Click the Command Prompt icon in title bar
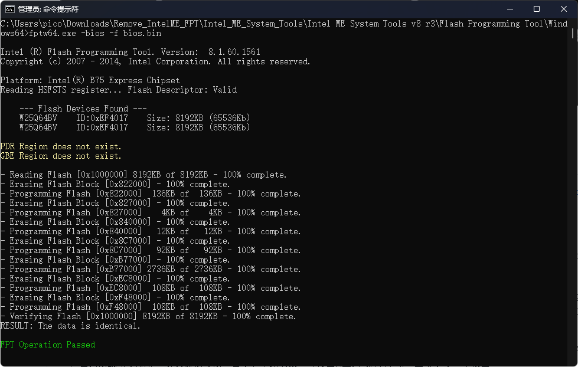Image resolution: width=578 pixels, height=367 pixels. click(x=10, y=9)
